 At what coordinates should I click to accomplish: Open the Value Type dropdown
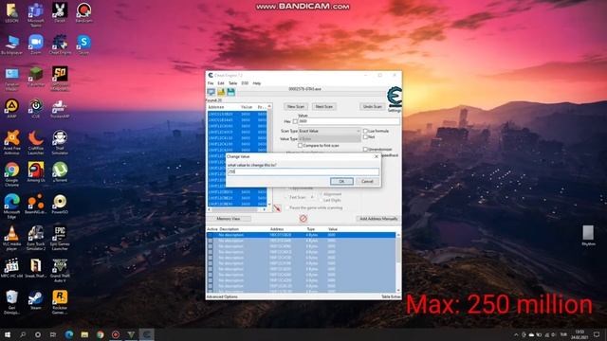click(329, 139)
